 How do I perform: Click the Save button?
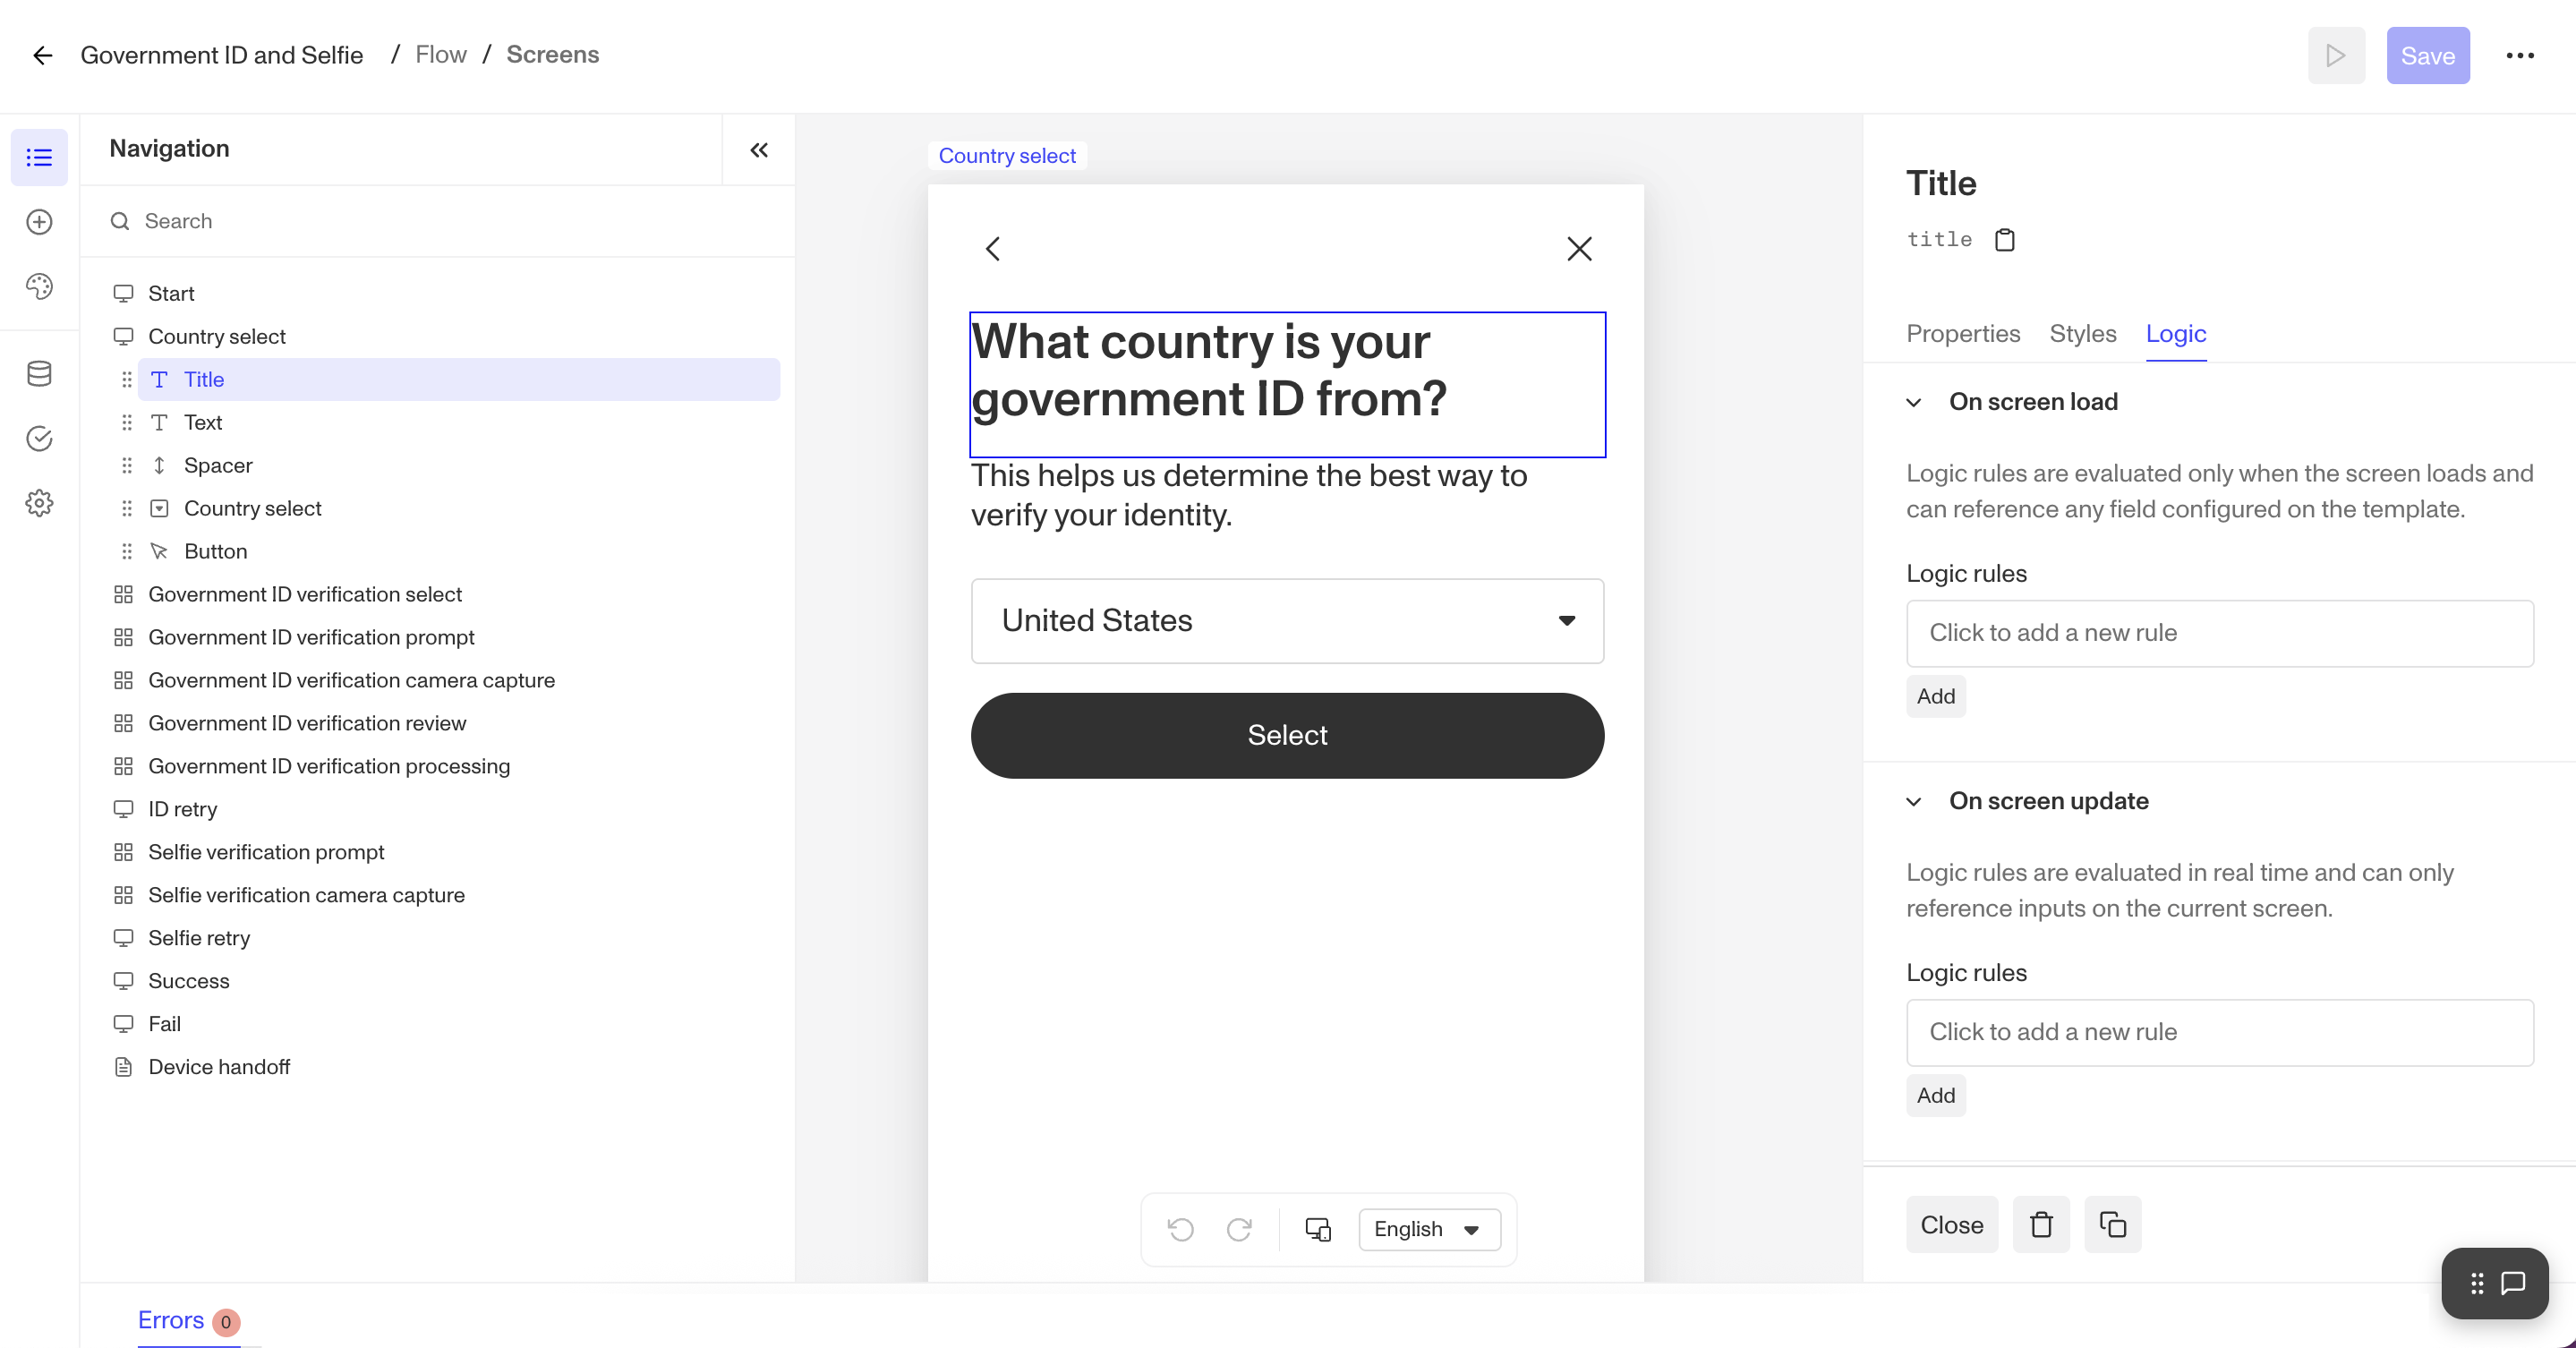[x=2427, y=56]
